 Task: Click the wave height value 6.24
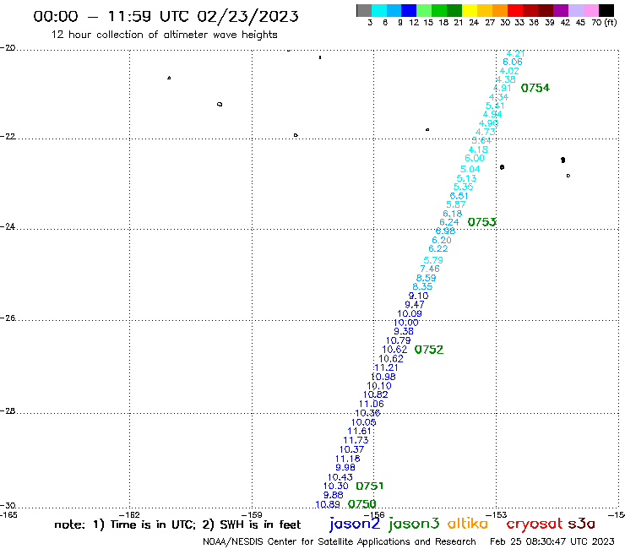(x=448, y=222)
